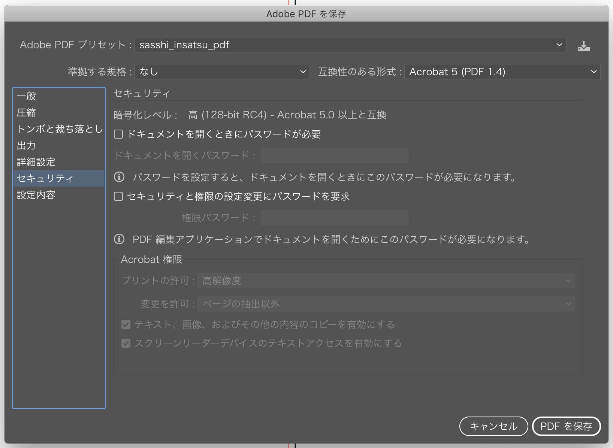Viewport: 613px width, 448px height.
Task: Select トンボと裁ち落とし in the sidebar
Action: click(x=58, y=129)
